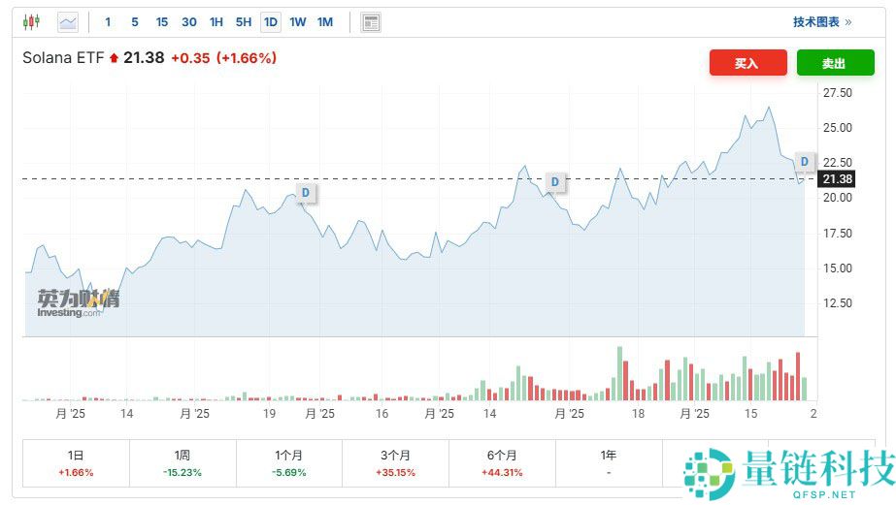The image size is (896, 505).
Task: Click the first D dividend marker on chart
Action: (305, 193)
